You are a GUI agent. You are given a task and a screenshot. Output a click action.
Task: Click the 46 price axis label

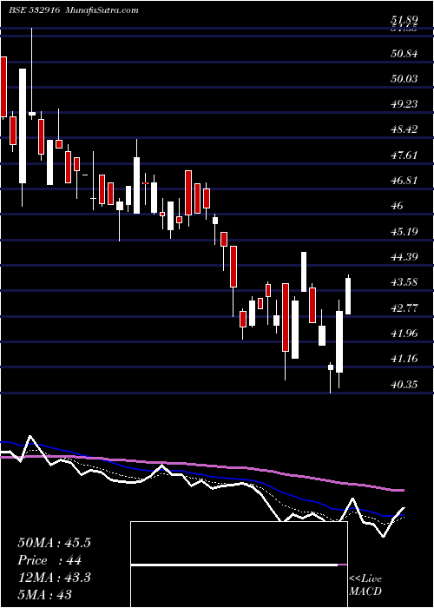(x=398, y=206)
